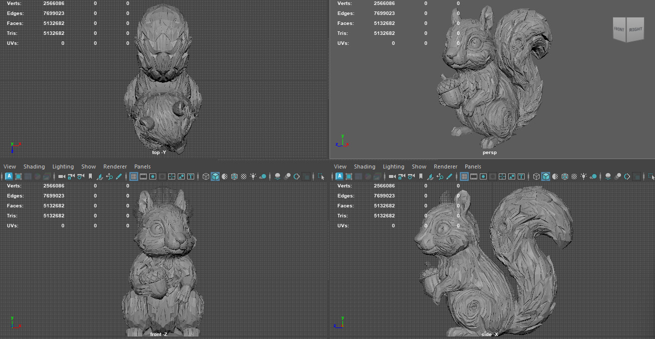Open Show menu in front panel
Screen dimensions: 655x339
[x=88, y=167]
